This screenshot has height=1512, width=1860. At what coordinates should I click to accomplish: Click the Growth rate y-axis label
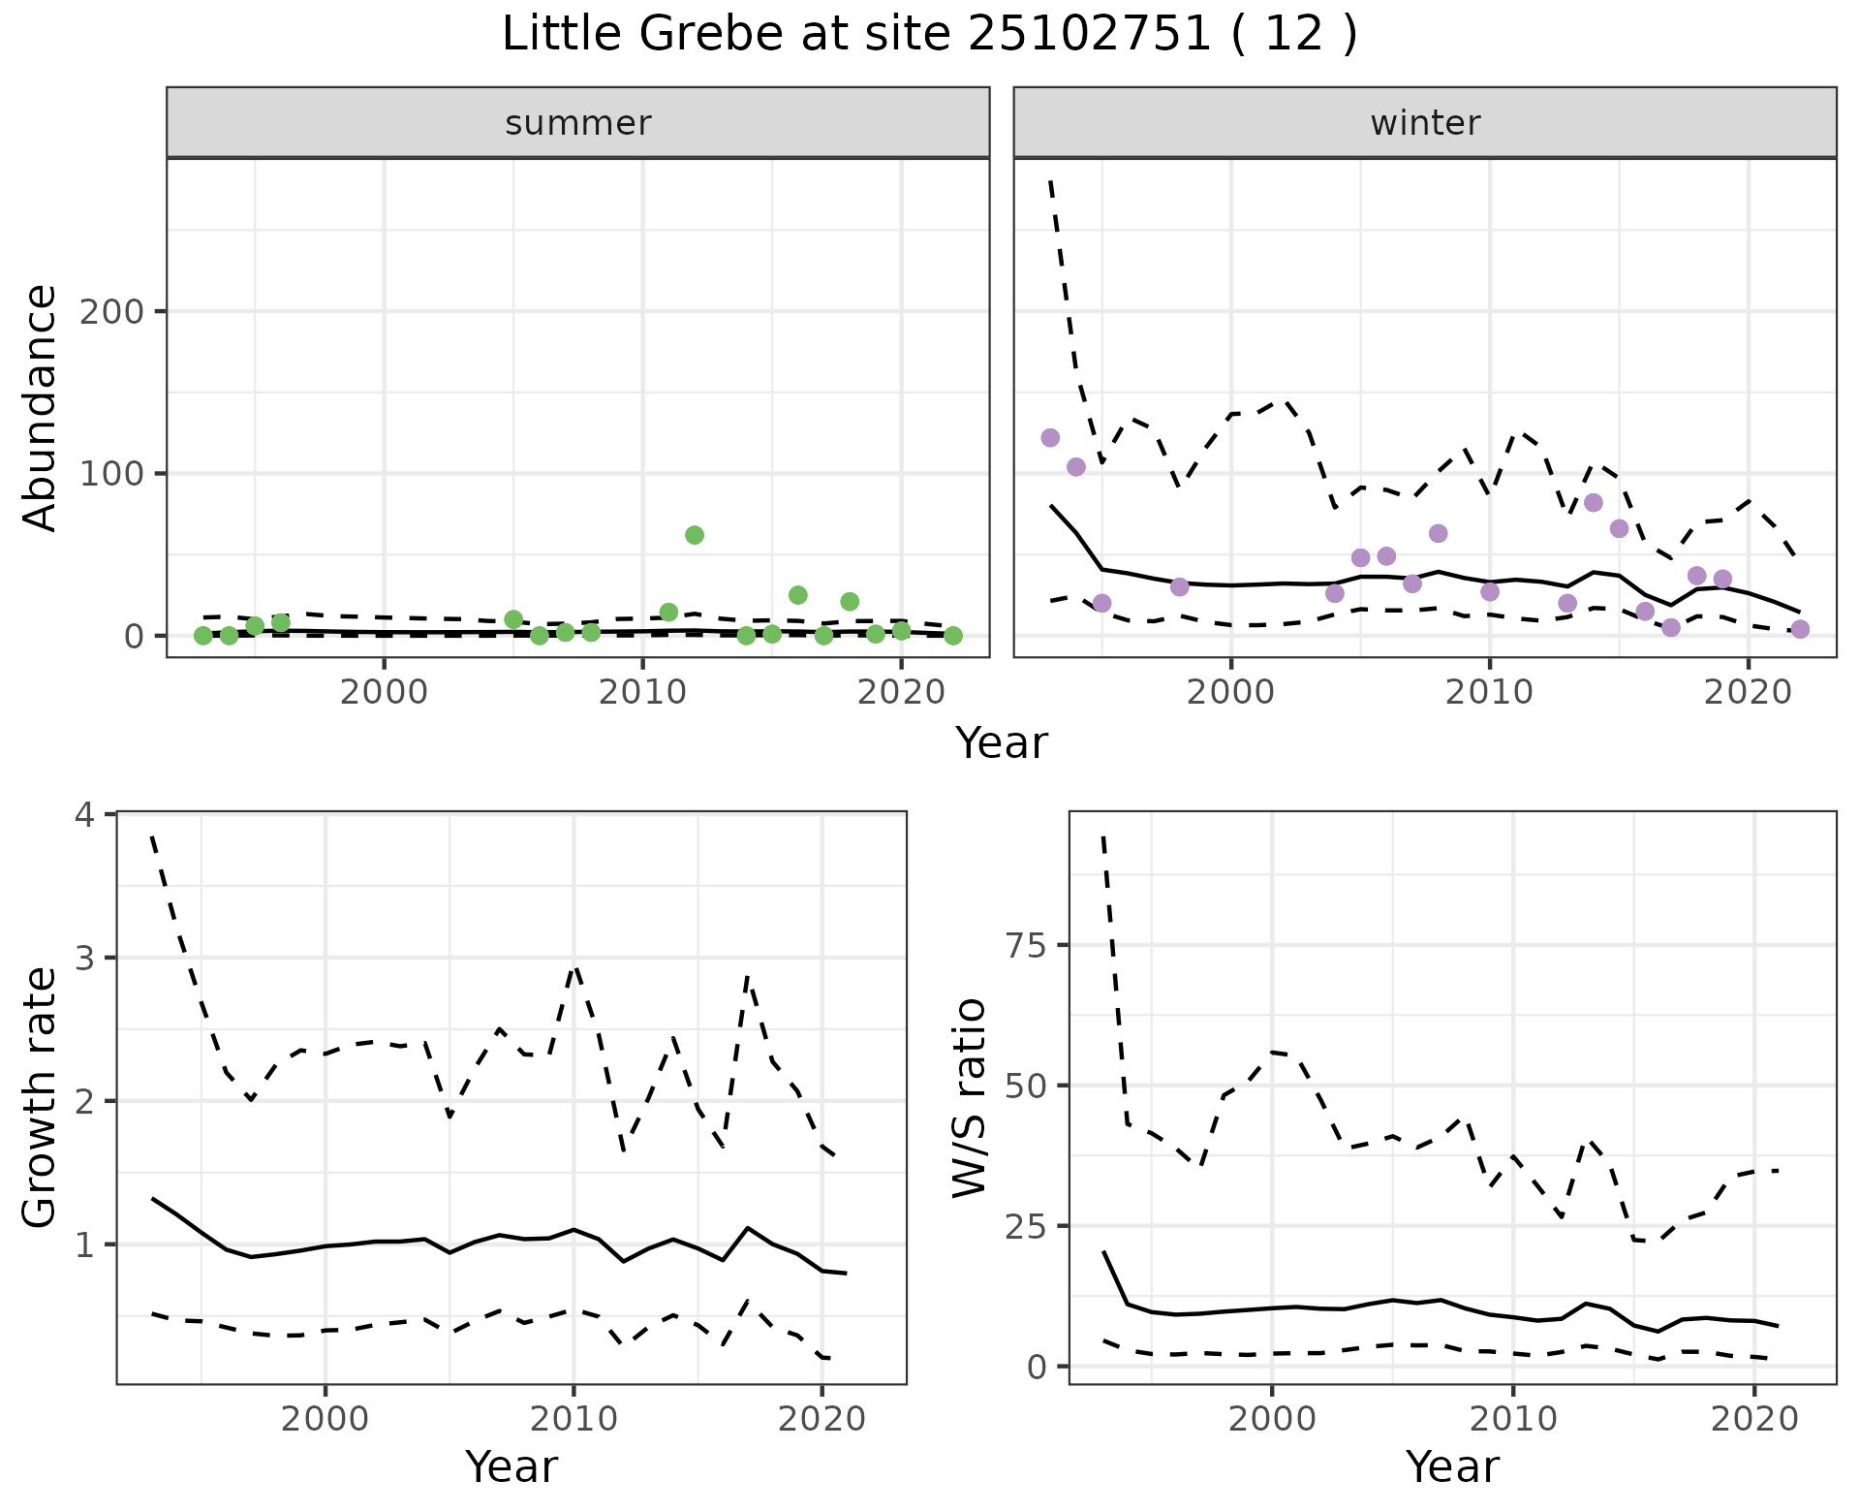click(x=40, y=1097)
